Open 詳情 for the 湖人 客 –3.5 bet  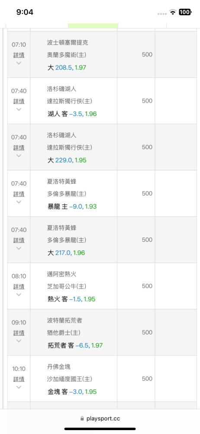pos(19,101)
